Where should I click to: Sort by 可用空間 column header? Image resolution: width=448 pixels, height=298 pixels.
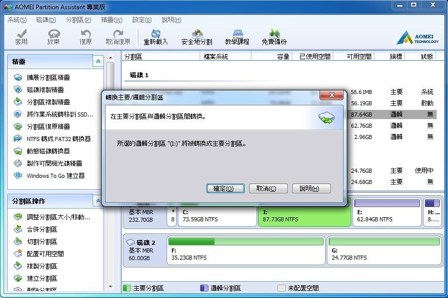pos(354,56)
